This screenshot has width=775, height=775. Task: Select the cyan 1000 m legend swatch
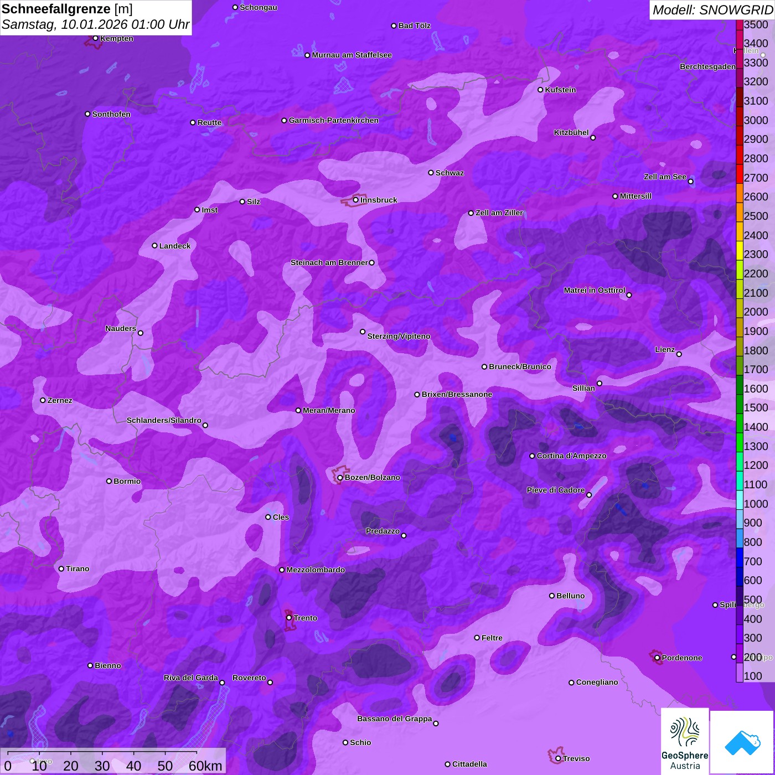tap(739, 500)
